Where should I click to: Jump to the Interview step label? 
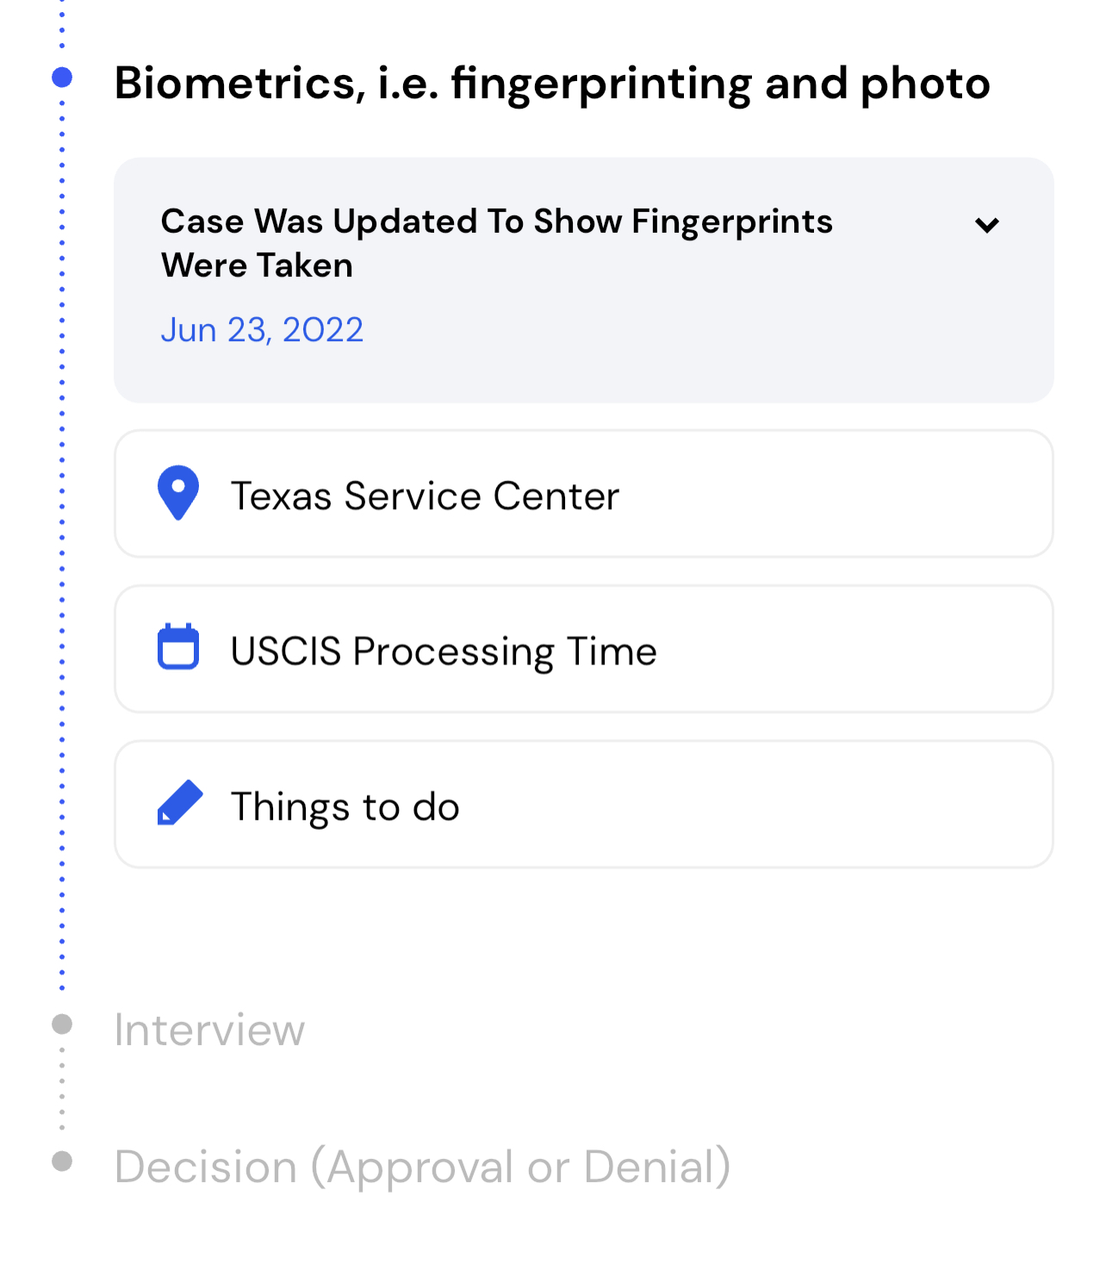pos(209,1030)
